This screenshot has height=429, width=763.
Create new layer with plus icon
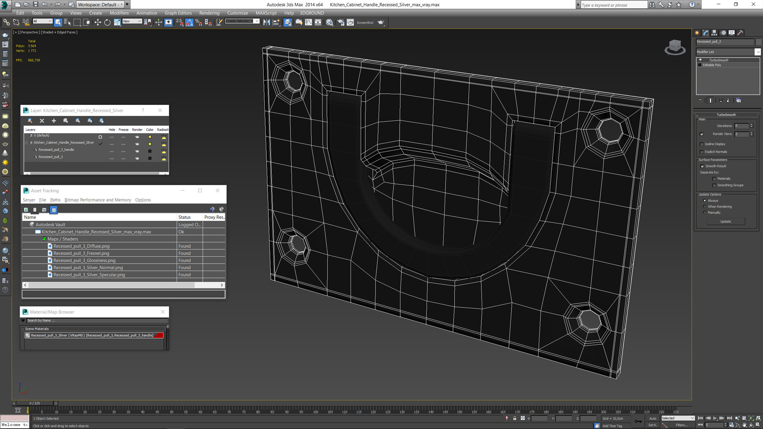point(54,121)
